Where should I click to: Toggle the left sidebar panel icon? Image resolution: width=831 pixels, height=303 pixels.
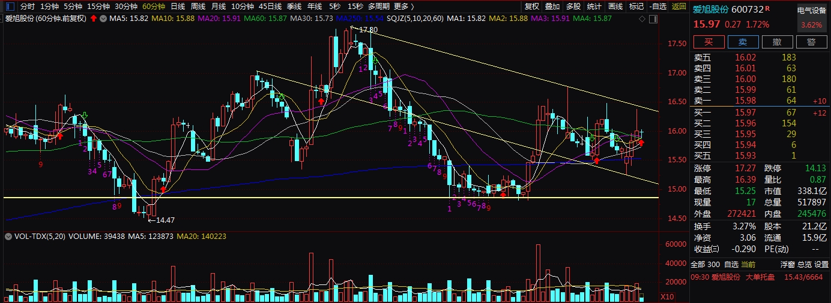[10, 6]
